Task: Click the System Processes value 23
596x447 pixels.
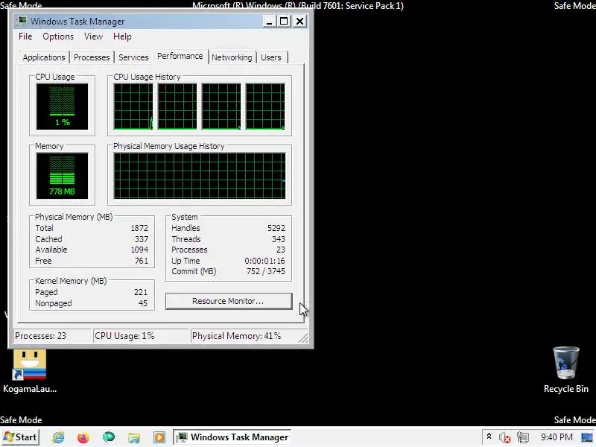Action: (281, 250)
